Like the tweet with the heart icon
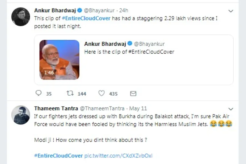 click(x=101, y=93)
